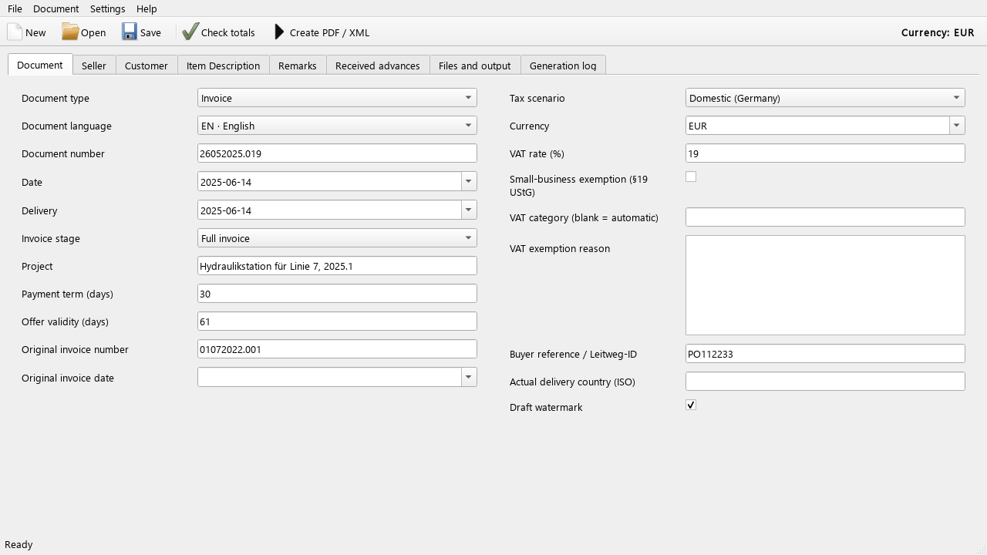The height and width of the screenshot is (555, 987).
Task: Switch to the Item Description tab
Action: tap(223, 66)
